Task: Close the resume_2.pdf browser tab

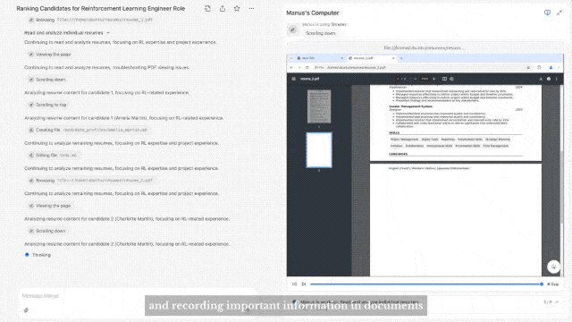Action: click(x=393, y=58)
